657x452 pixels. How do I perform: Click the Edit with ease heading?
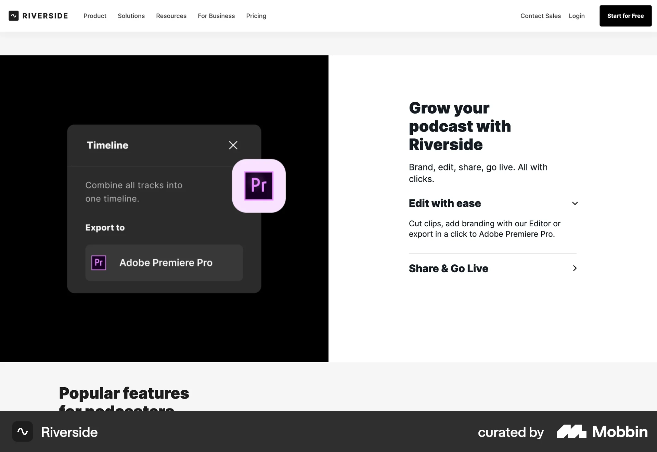click(x=445, y=203)
